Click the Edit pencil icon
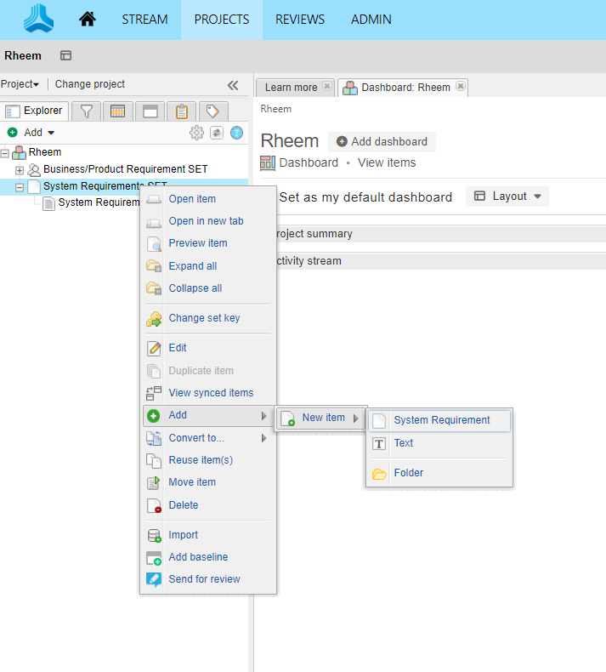 coord(154,349)
